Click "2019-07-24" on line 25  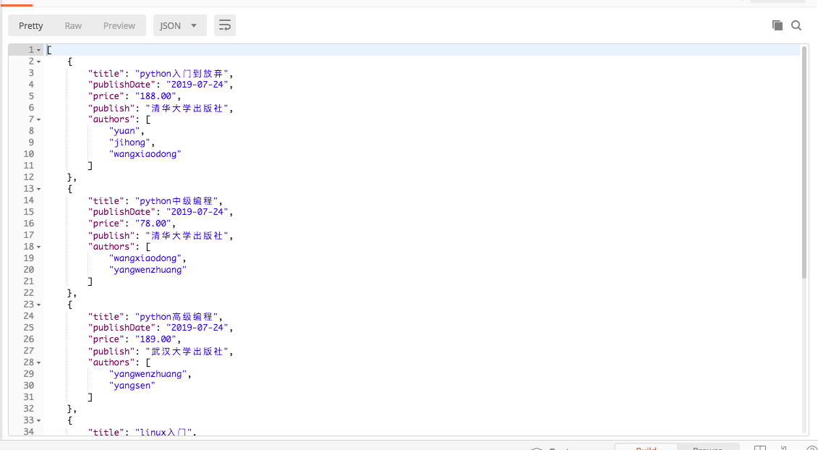pyautogui.click(x=197, y=328)
